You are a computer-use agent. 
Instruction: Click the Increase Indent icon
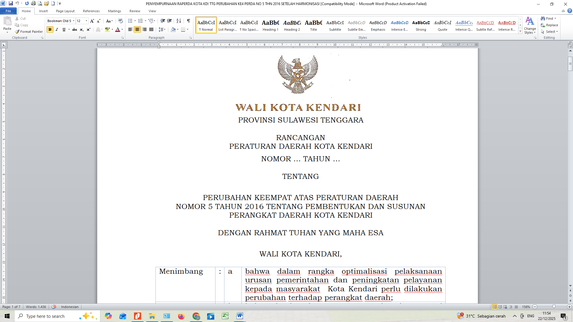pos(169,21)
